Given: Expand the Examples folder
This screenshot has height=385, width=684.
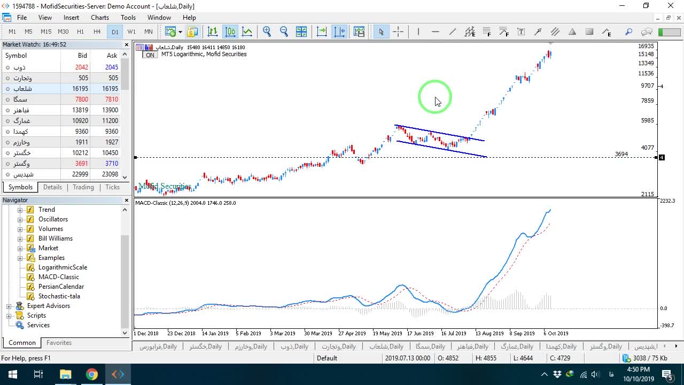Looking at the screenshot, I should 20,258.
